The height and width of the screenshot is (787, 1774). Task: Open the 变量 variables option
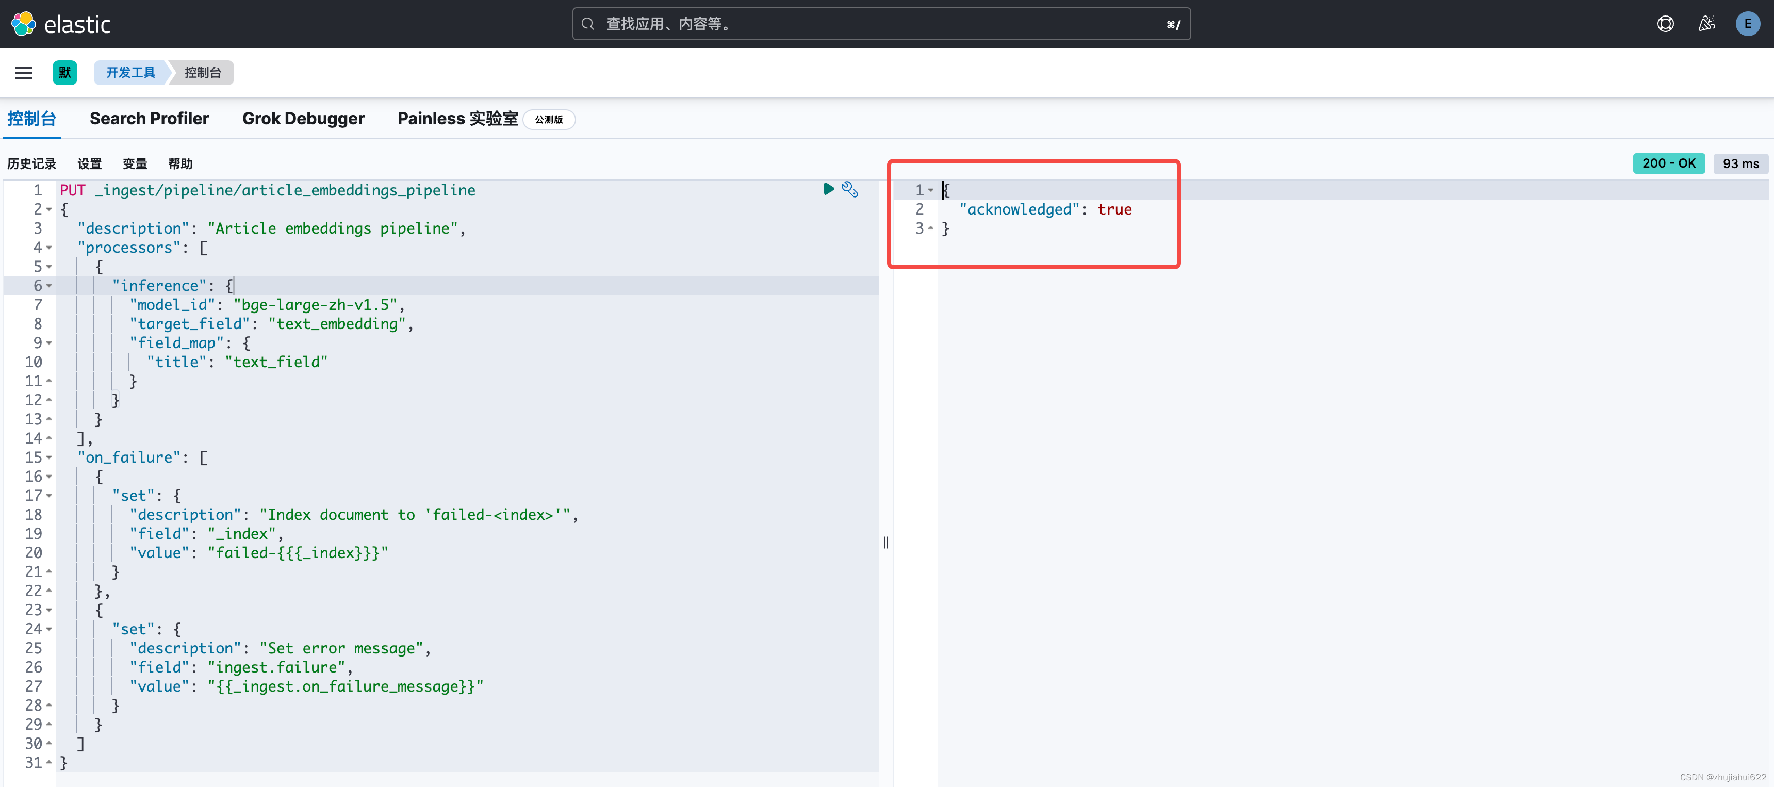[x=135, y=164]
